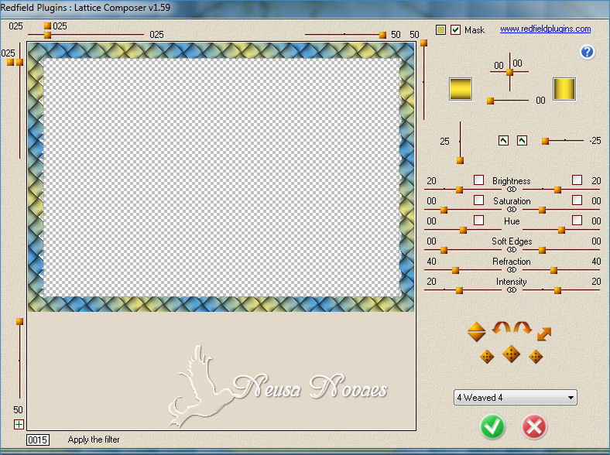This screenshot has width=610, height=455.
Task: Click the horizontal slider handle labeled -25
Action: pyautogui.click(x=546, y=141)
